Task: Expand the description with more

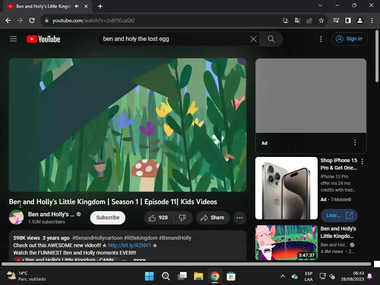Action: click(140, 259)
